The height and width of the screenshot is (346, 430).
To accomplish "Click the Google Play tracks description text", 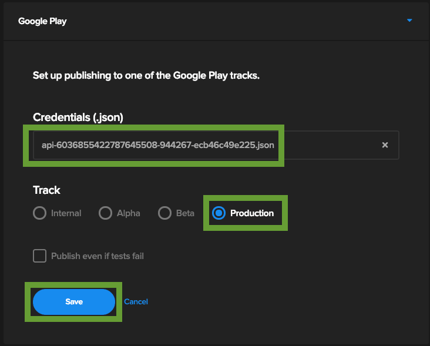I will click(146, 76).
